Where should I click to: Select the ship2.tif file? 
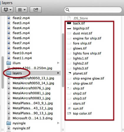(80, 93)
